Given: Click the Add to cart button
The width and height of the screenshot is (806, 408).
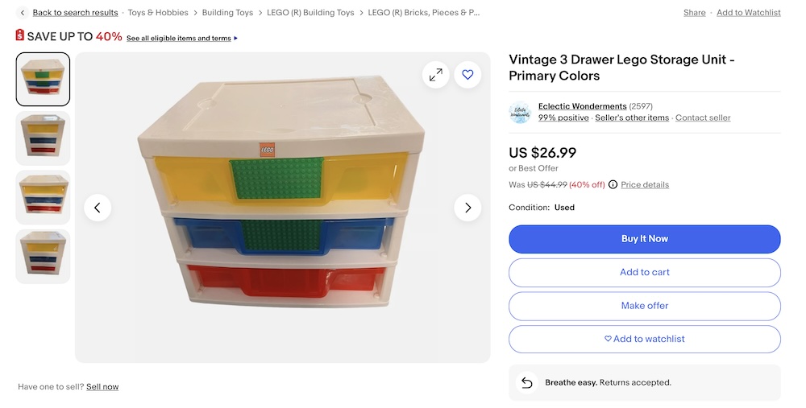Looking at the screenshot, I should (x=645, y=272).
